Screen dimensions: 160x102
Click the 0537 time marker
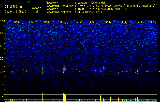108,22
